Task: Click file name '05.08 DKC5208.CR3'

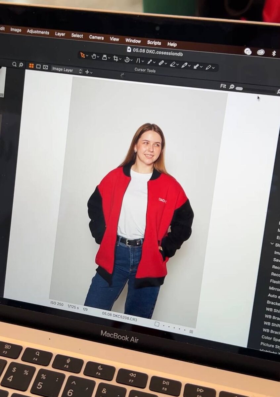Action: 119,317
